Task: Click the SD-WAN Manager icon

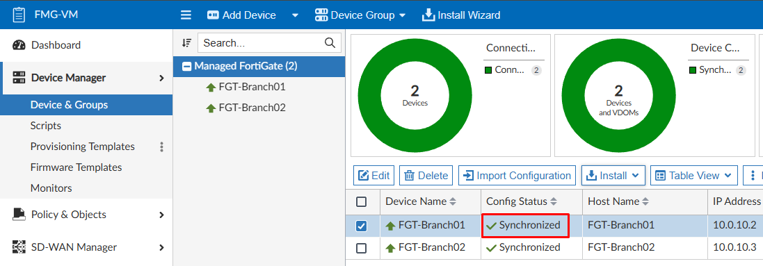Action: pos(19,247)
